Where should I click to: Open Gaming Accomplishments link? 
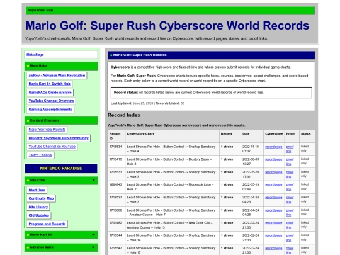[50, 110]
